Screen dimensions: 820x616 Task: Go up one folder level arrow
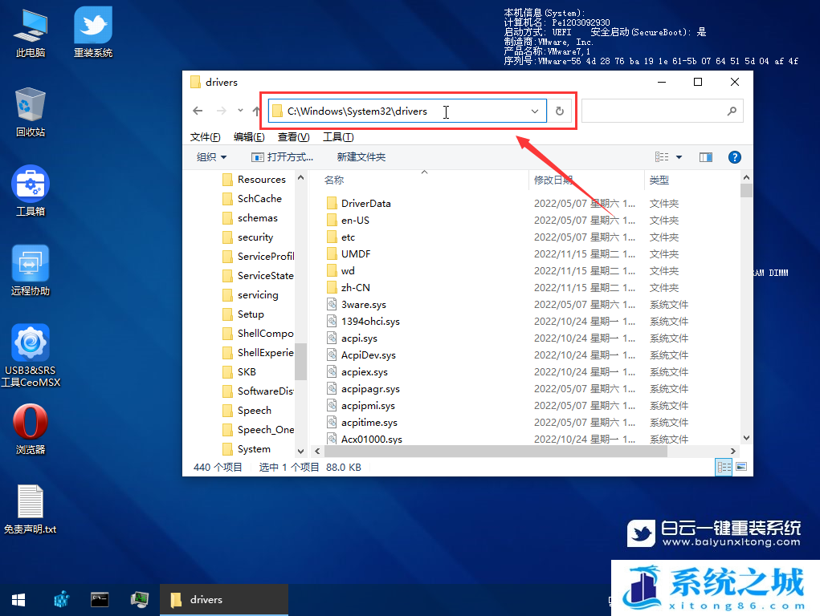(x=256, y=111)
